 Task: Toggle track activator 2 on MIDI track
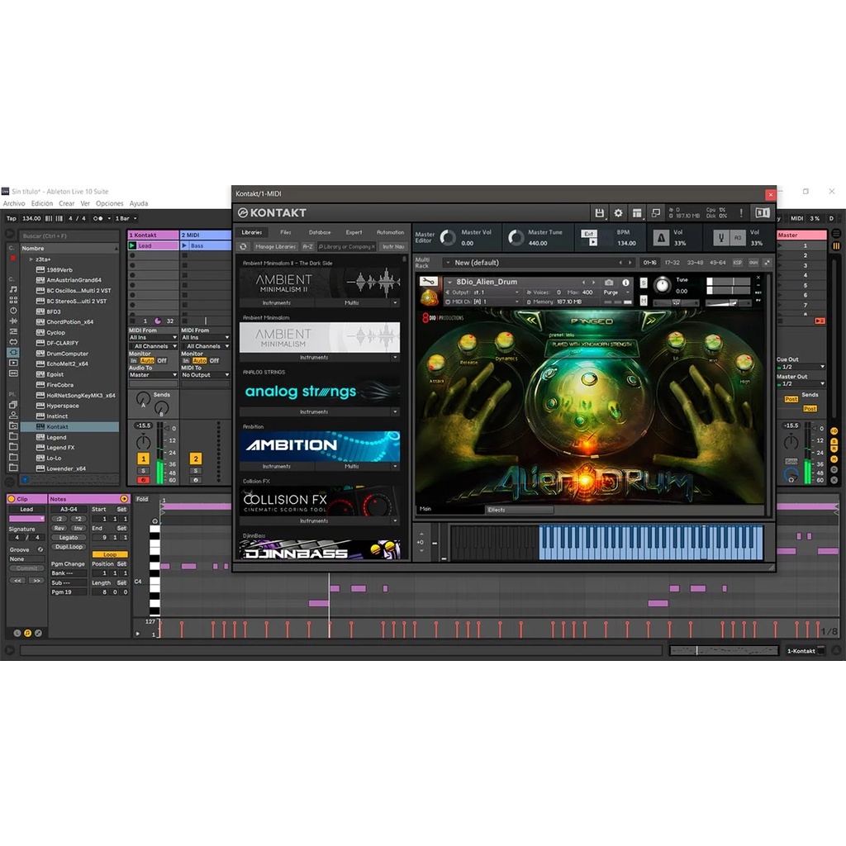point(195,459)
